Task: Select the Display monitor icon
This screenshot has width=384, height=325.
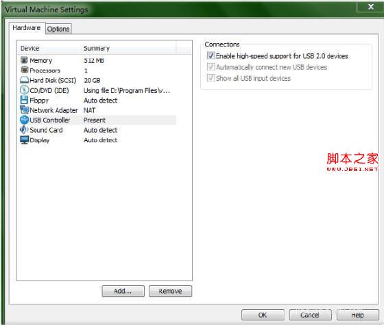Action: [x=24, y=140]
